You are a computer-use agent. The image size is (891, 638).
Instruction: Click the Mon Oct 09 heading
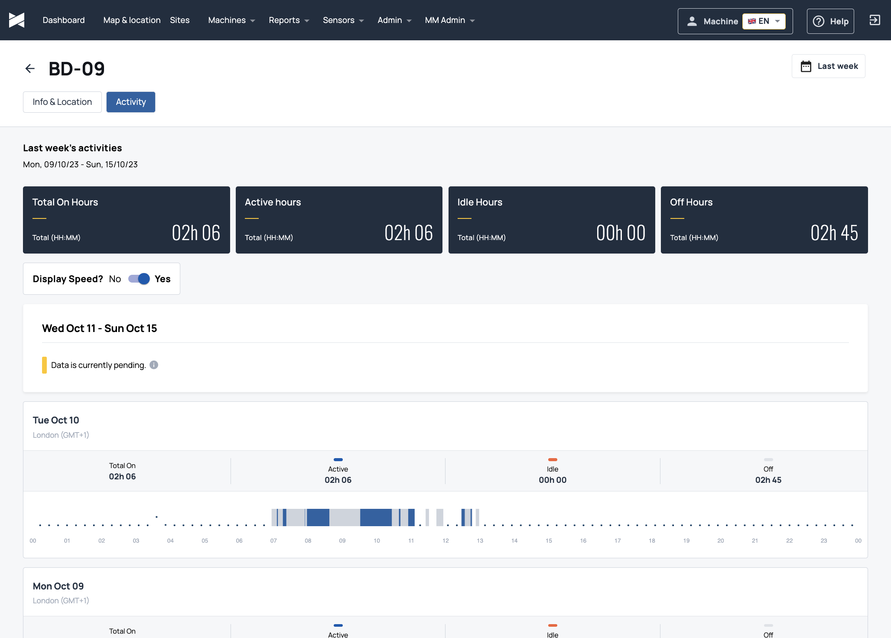pos(58,586)
